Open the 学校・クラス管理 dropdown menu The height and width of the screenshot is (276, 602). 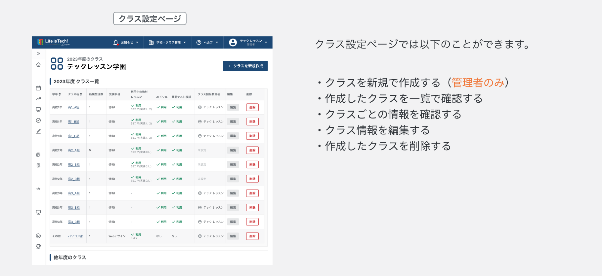167,43
